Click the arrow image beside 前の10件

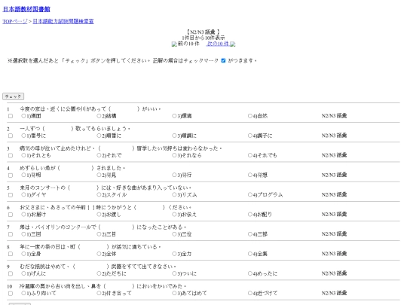coord(174,44)
